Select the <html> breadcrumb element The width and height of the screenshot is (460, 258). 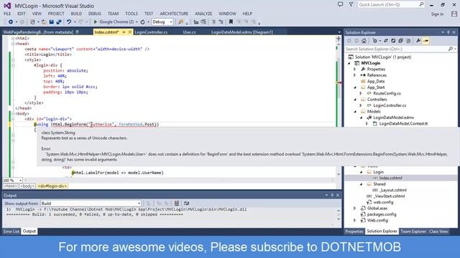[10, 186]
